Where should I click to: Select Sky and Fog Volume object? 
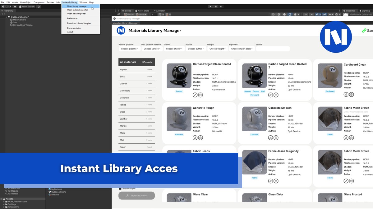click(x=23, y=25)
